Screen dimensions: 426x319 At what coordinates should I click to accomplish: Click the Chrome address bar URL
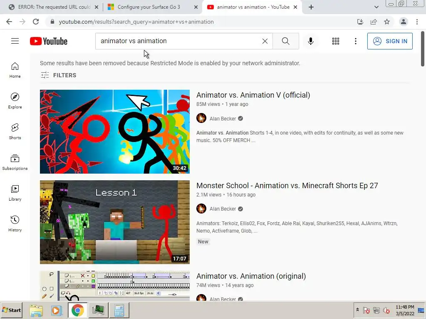coord(136,22)
